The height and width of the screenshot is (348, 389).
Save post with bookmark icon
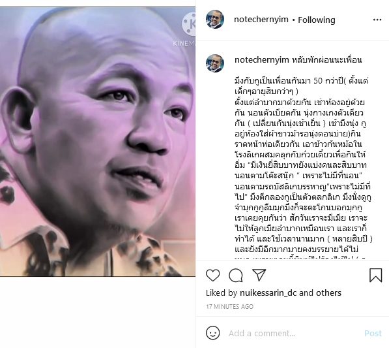pos(375,275)
